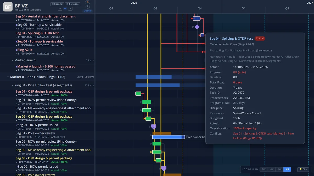Select Seg 02 OSP design green task bar
This screenshot has width=314, height=176.
pyautogui.click(x=148, y=119)
